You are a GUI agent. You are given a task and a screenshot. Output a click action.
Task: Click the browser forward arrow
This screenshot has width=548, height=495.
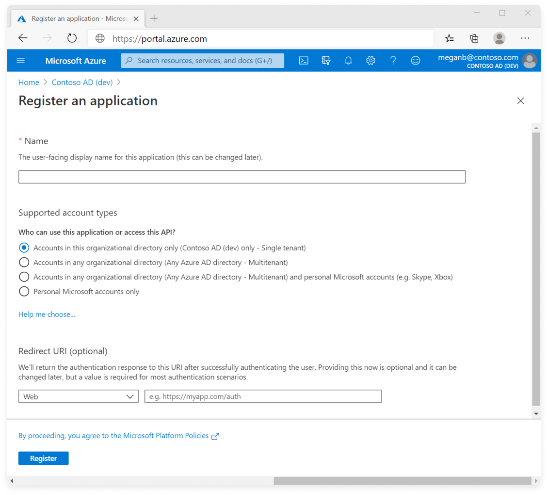click(47, 38)
